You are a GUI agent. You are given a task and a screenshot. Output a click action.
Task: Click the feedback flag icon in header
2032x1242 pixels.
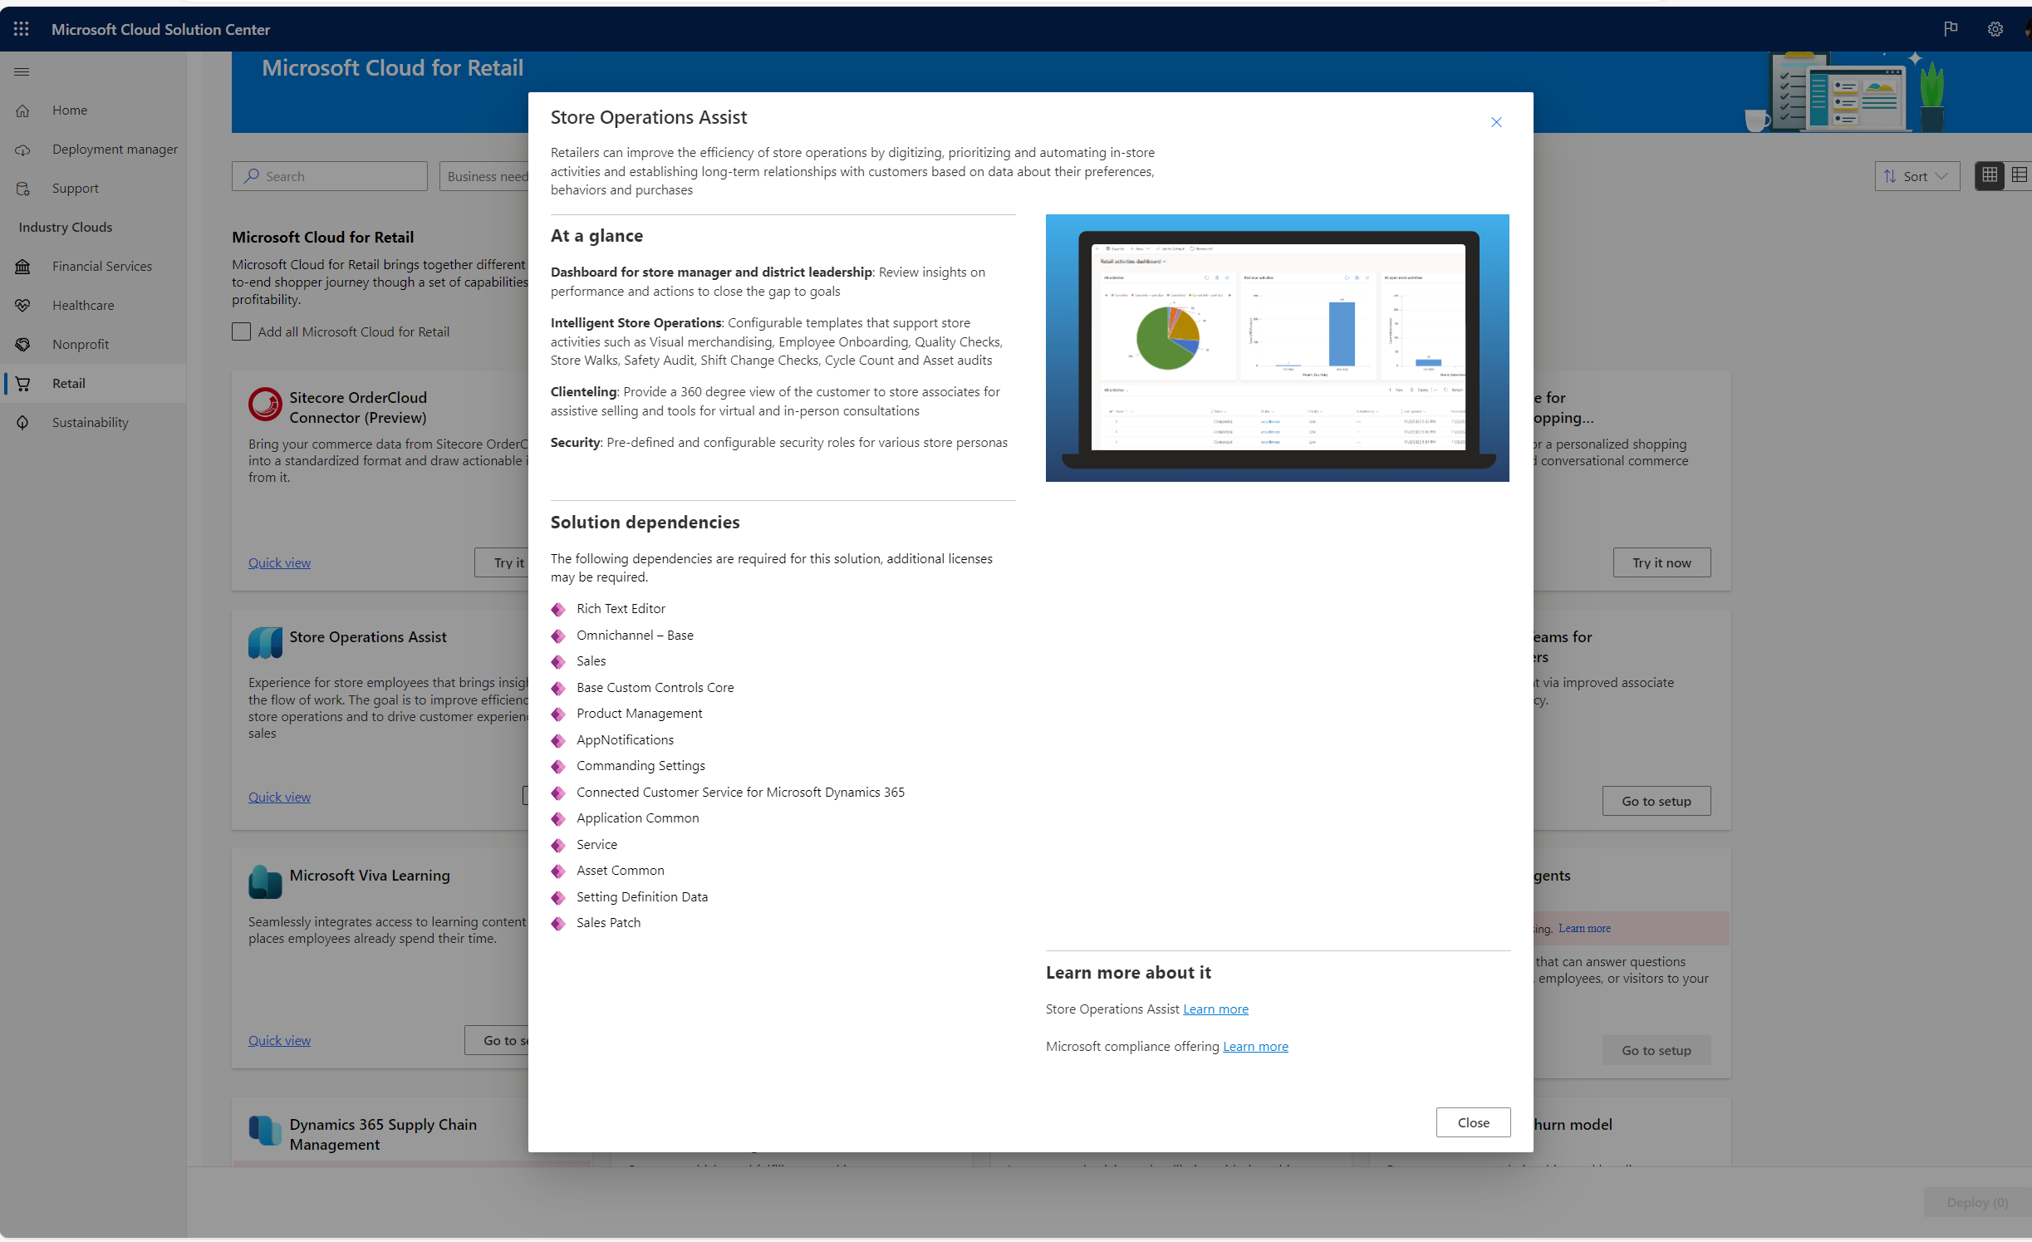tap(1951, 29)
